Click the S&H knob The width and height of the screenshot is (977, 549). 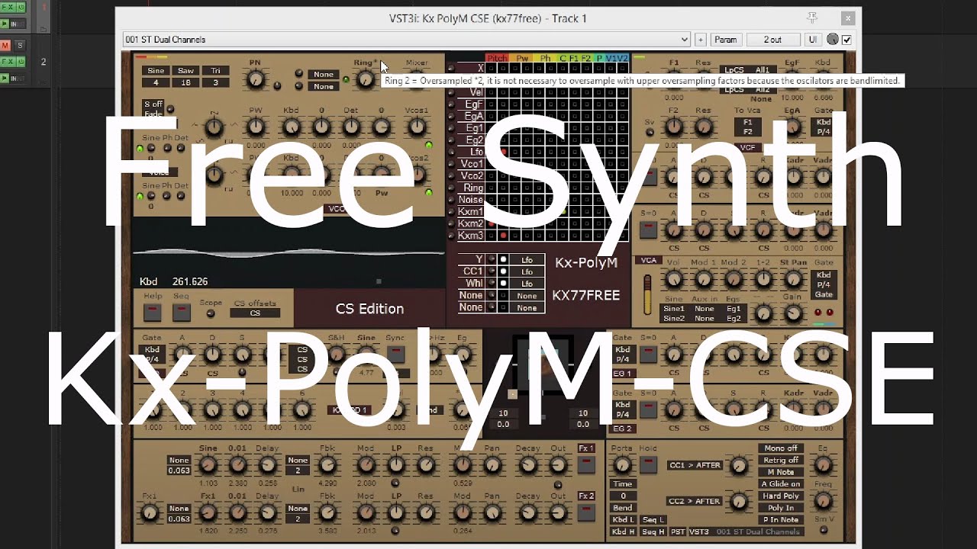[x=336, y=355]
